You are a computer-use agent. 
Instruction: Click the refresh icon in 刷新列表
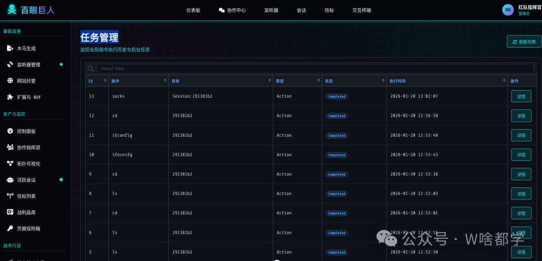click(515, 42)
